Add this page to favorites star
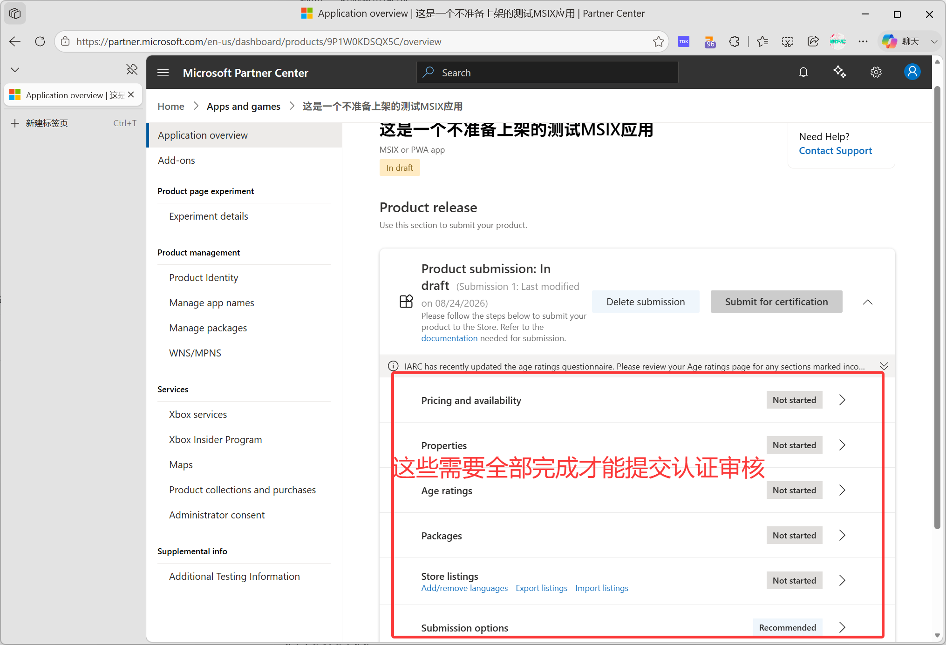The width and height of the screenshot is (946, 645). [658, 41]
